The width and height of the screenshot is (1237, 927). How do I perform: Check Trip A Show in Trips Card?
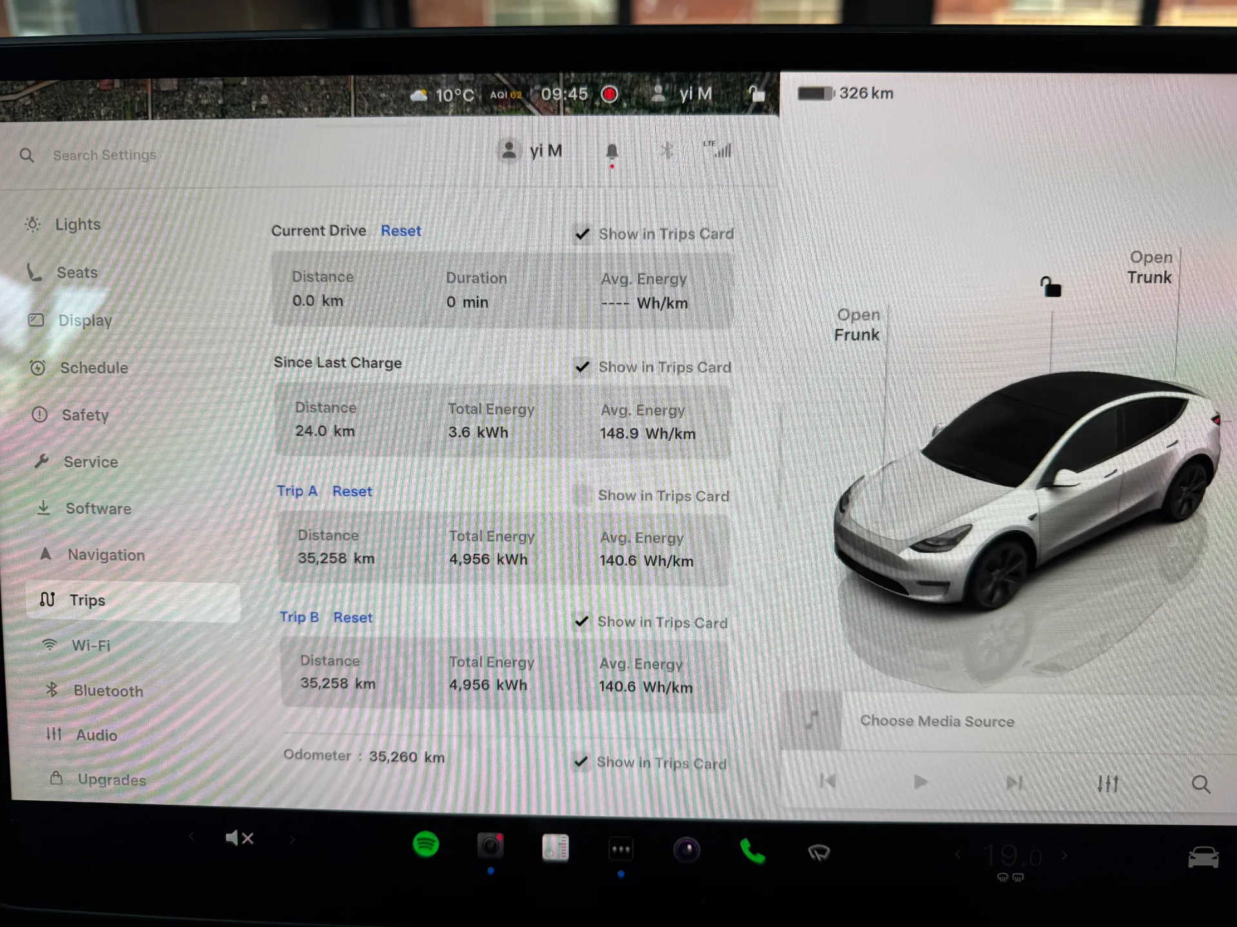click(582, 495)
